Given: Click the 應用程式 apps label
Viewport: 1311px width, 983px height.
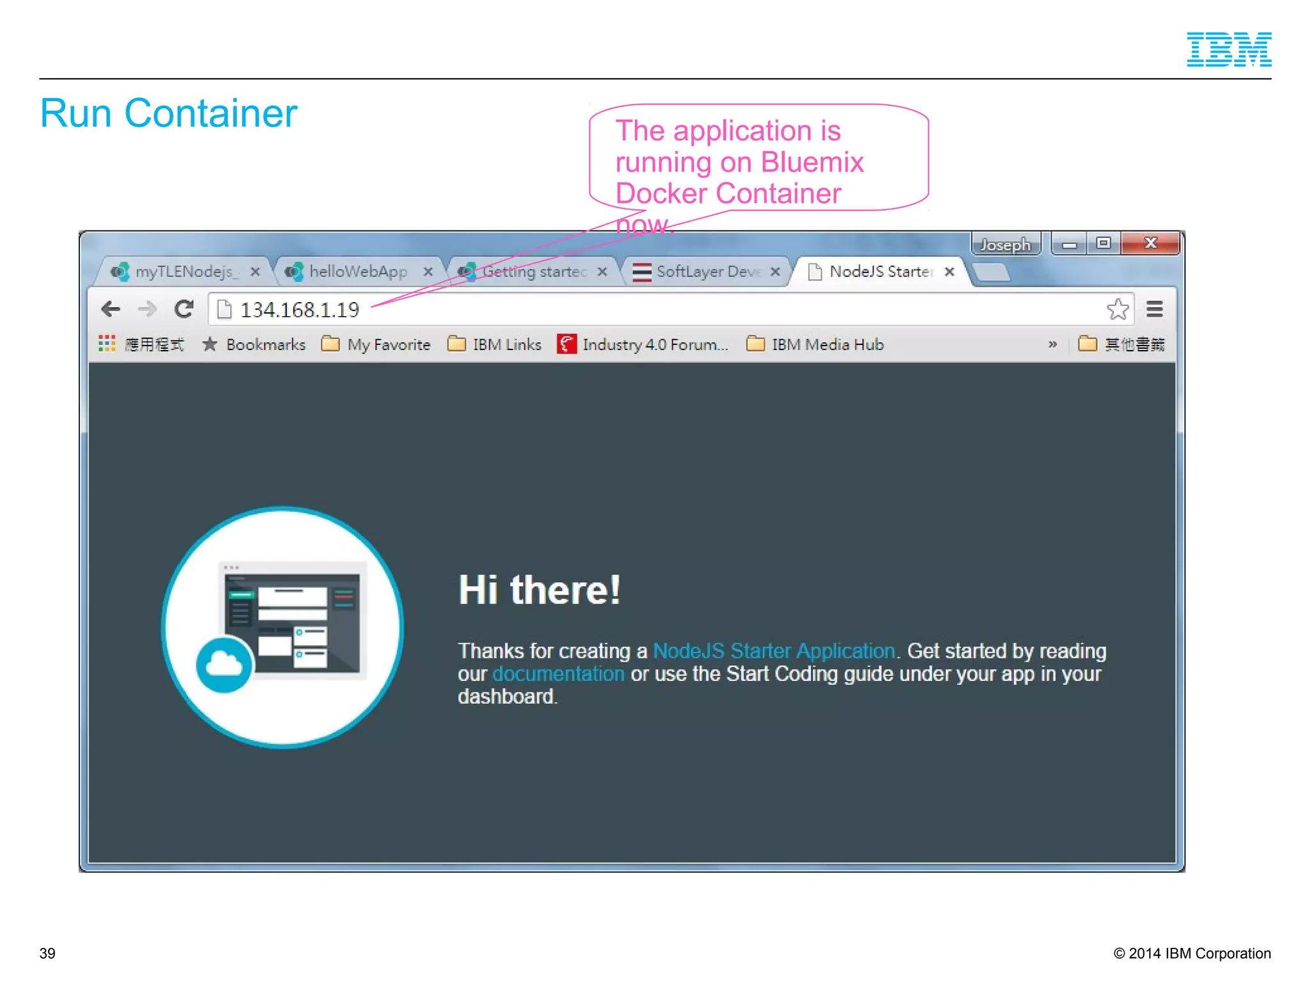Looking at the screenshot, I should pyautogui.click(x=154, y=344).
